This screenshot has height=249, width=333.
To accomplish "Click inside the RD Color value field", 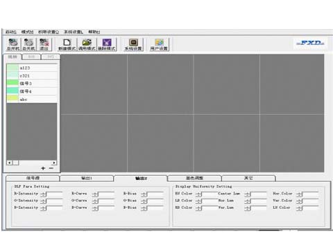I will (210, 208).
